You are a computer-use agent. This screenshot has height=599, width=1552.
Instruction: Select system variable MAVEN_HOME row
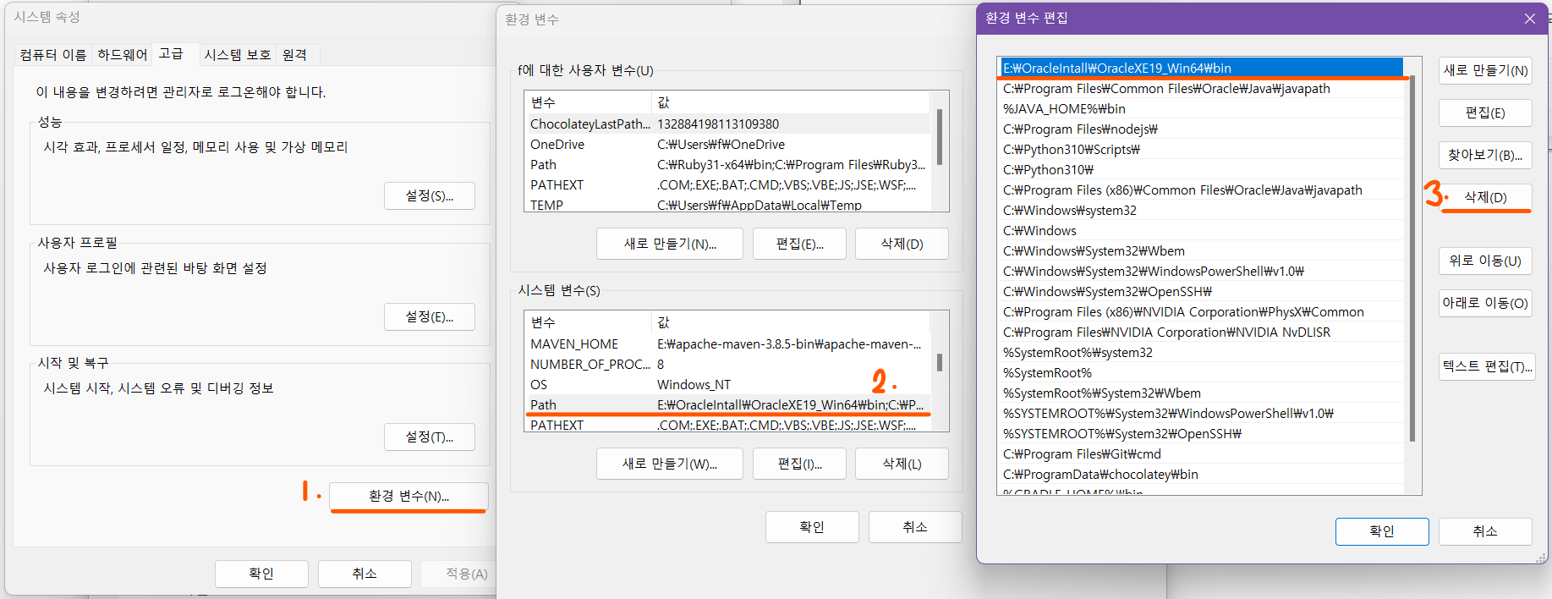727,343
